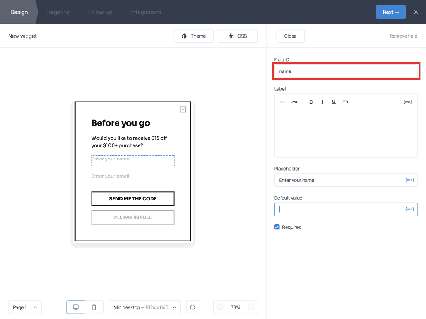426x319 pixels.
Task: Open the Min desktop resolution dropdown
Action: pyautogui.click(x=144, y=307)
